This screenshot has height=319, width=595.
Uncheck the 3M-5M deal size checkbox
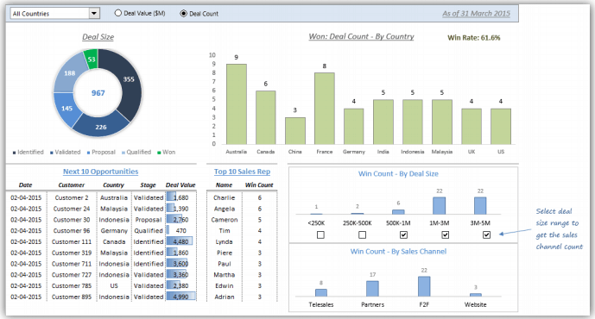click(486, 235)
